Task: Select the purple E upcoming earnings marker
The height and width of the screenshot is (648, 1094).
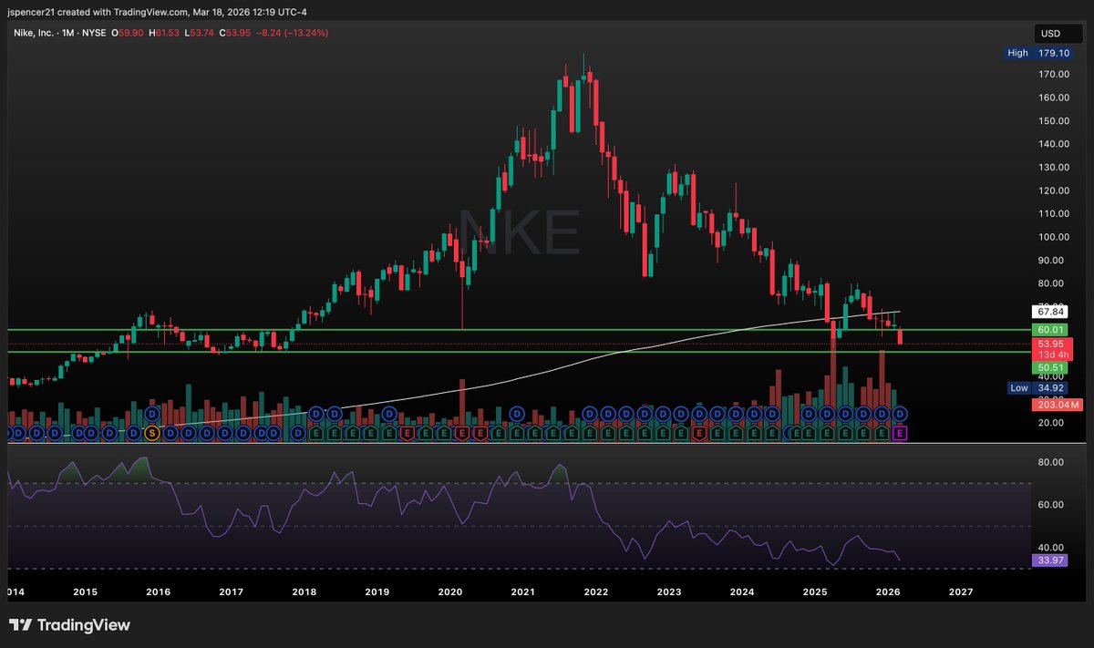Action: click(x=900, y=434)
